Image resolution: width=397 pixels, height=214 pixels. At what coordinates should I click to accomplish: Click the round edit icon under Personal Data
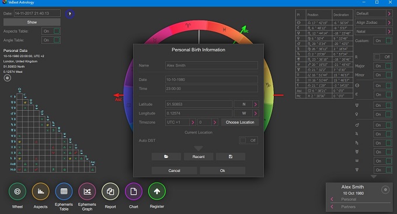pyautogui.click(x=8, y=78)
